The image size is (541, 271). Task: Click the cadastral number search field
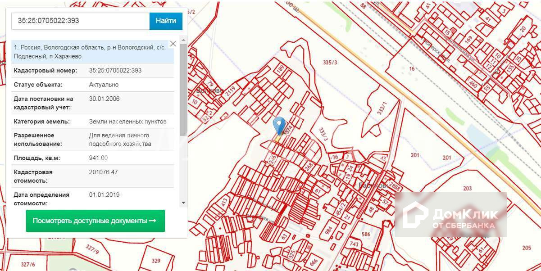coord(80,21)
